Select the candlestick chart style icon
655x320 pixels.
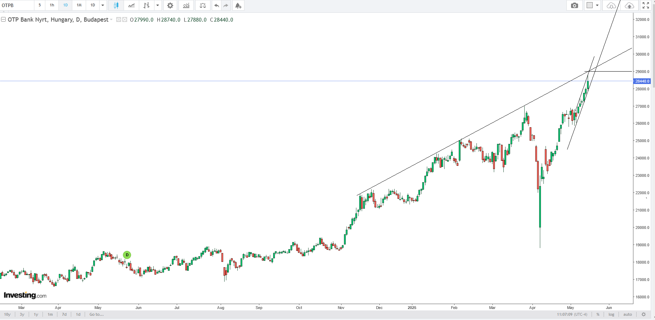pyautogui.click(x=116, y=5)
